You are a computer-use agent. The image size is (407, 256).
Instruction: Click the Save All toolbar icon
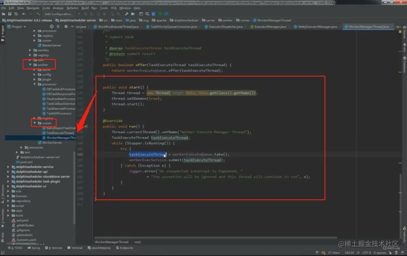pos(9,14)
